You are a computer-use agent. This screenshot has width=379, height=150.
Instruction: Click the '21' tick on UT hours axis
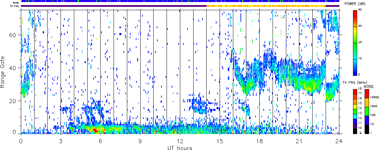click(299, 141)
